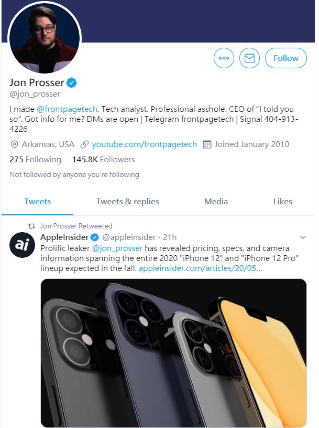This screenshot has height=428, width=319.
Task: Click the calendar icon beside Joined date
Action: coord(207,144)
